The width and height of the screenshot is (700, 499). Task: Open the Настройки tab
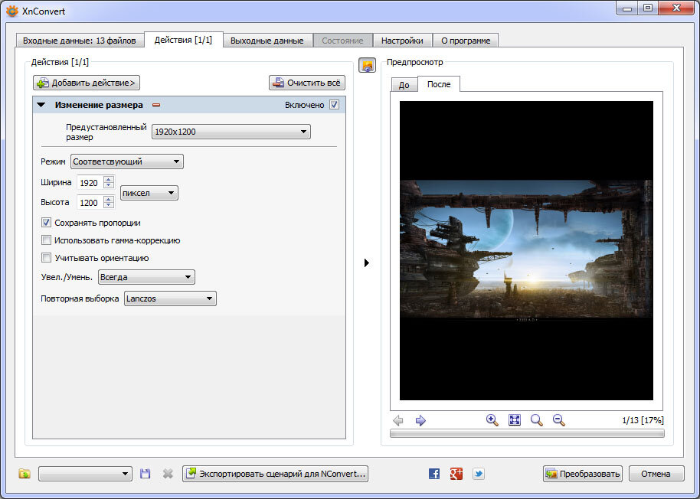point(402,41)
